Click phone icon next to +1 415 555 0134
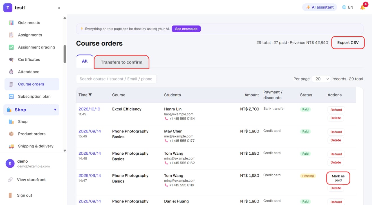 click(166, 119)
